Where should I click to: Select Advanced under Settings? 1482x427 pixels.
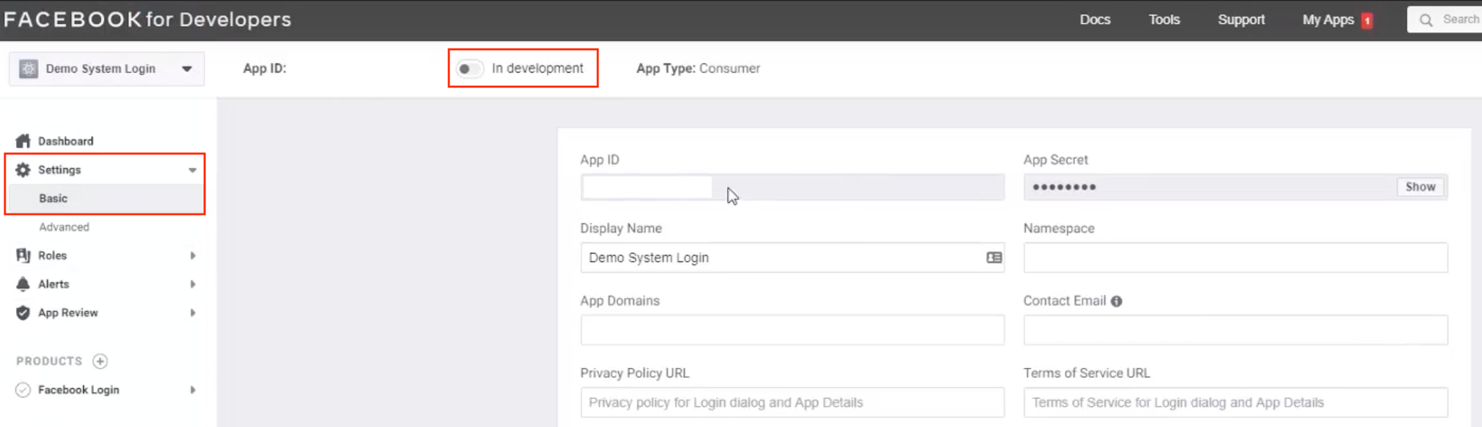64,227
